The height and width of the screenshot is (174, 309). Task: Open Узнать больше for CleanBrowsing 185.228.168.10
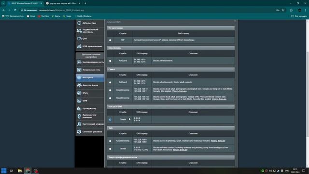[179, 91]
